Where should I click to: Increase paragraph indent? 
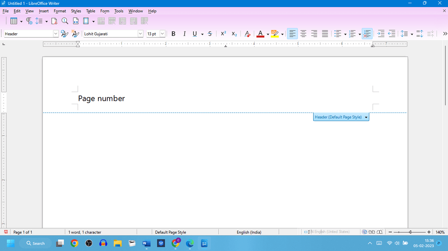tap(381, 34)
